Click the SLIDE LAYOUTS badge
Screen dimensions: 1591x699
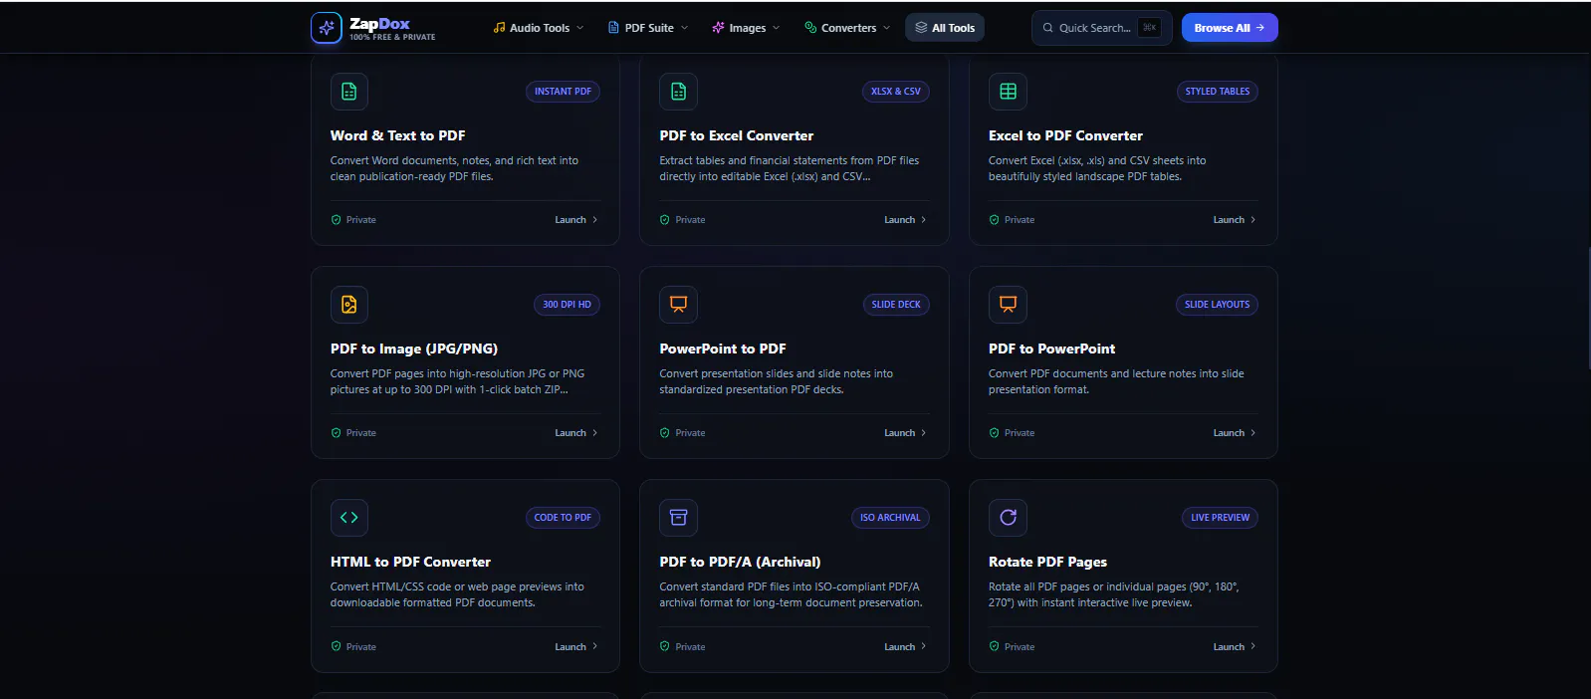click(x=1217, y=305)
